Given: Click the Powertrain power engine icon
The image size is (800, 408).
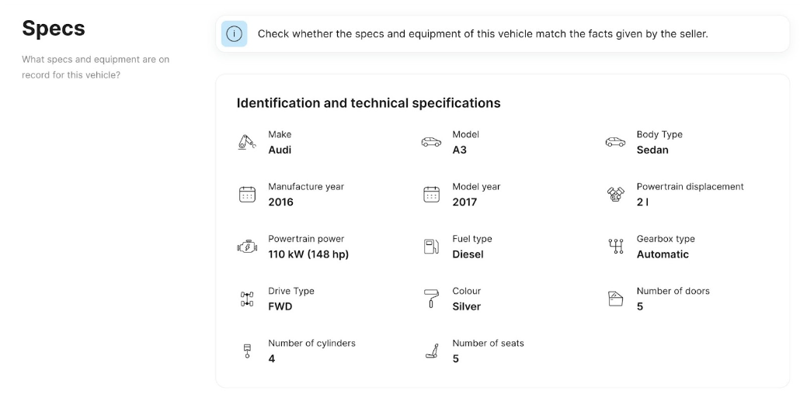Looking at the screenshot, I should click(x=248, y=247).
